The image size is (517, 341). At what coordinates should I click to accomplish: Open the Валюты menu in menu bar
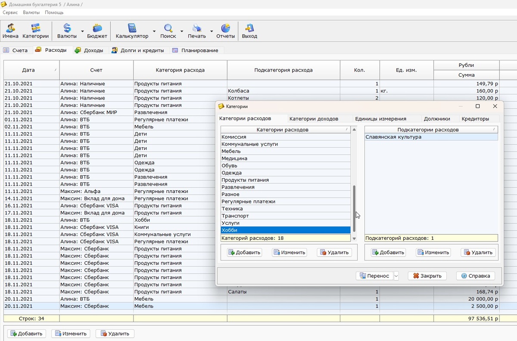[31, 12]
